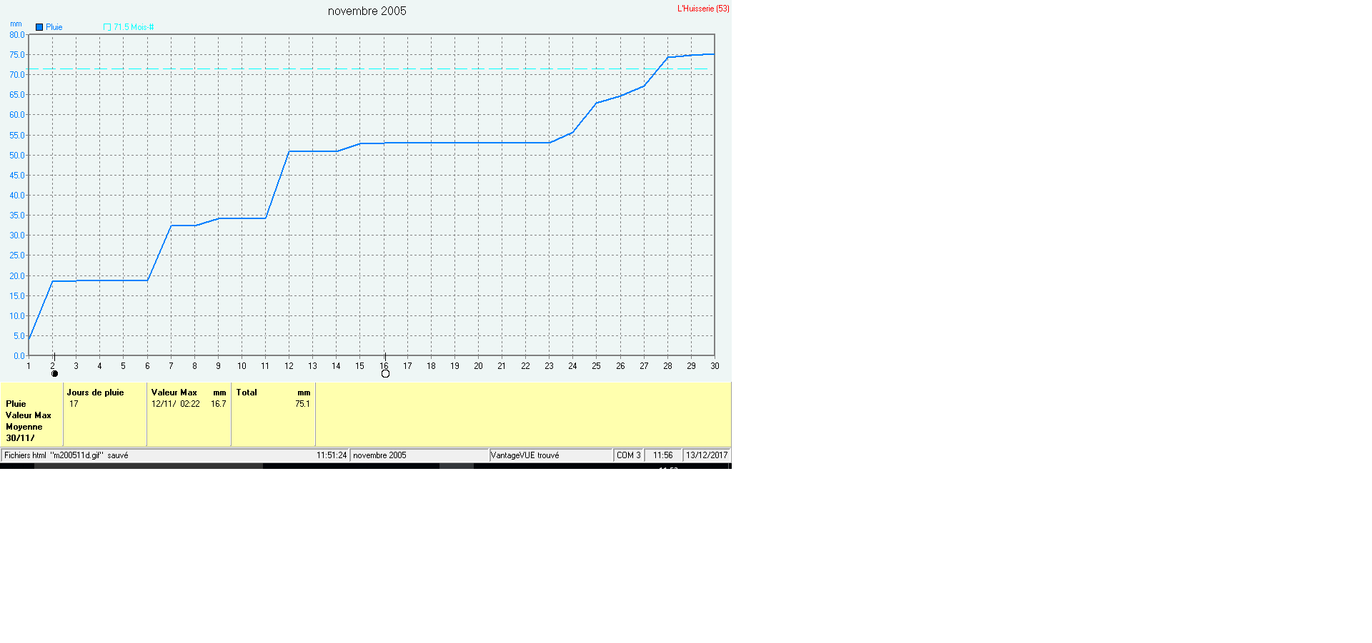The width and height of the screenshot is (1372, 643).
Task: Click the mm unit label above axis
Action: [x=16, y=24]
